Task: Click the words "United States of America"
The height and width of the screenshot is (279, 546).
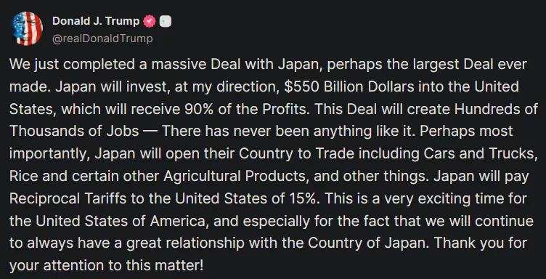Action: click(x=122, y=221)
